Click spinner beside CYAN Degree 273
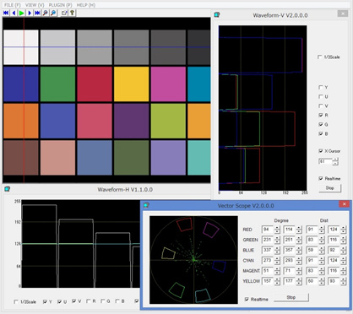 pyautogui.click(x=277, y=260)
